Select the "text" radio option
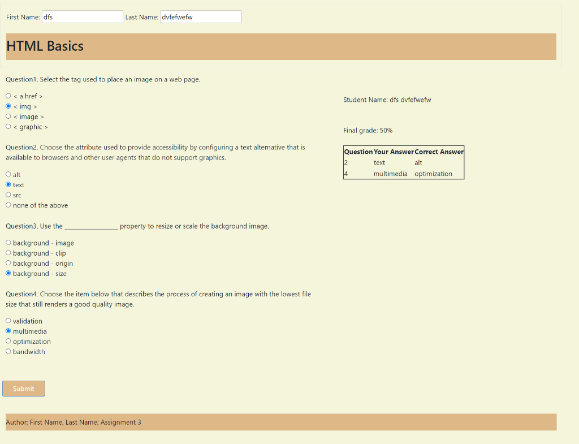This screenshot has height=444, width=579. [x=8, y=184]
